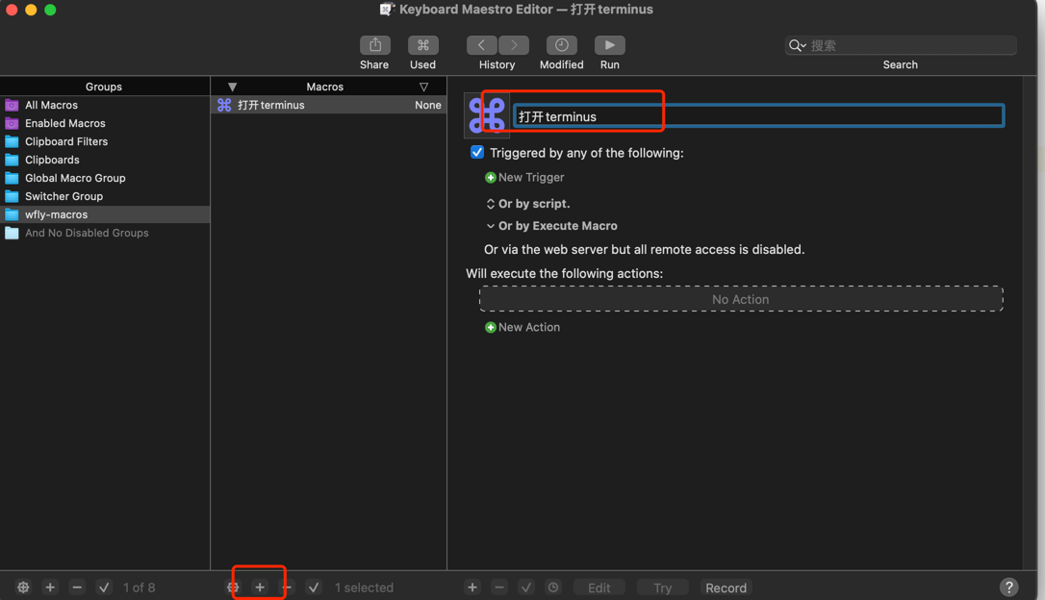The height and width of the screenshot is (600, 1045).
Task: Run the macro with the play icon
Action: tap(610, 45)
